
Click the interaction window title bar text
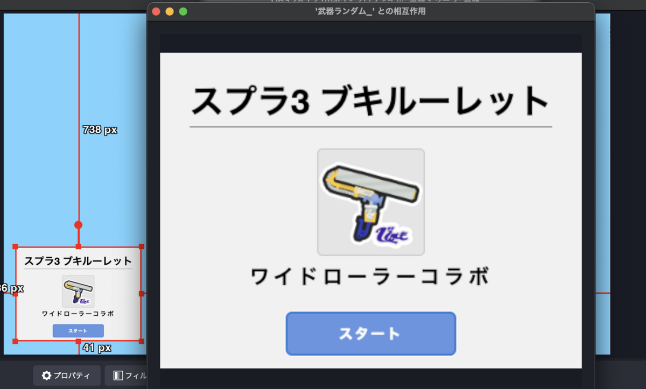tap(370, 11)
